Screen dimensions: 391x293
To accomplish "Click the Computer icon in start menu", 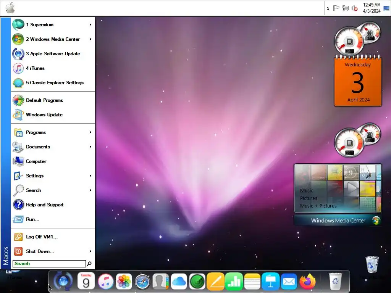I will coord(18,161).
